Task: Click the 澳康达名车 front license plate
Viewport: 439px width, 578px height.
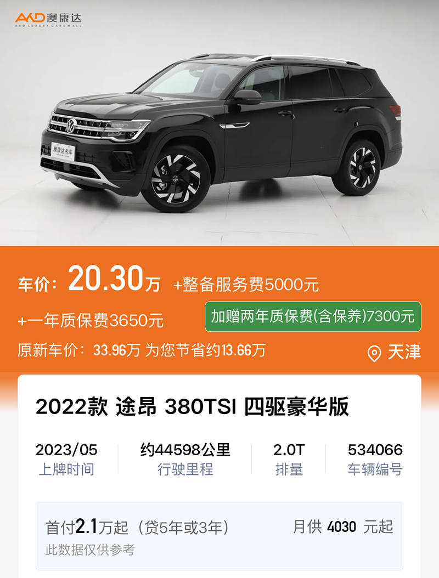Action: (63, 151)
